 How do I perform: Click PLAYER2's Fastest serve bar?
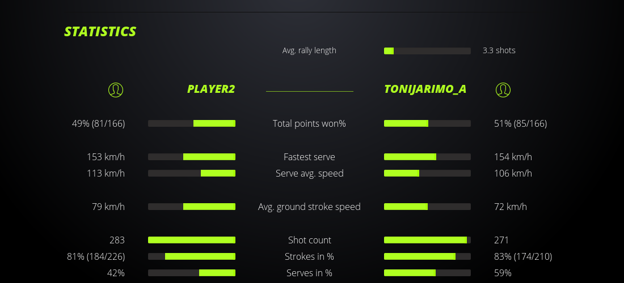(x=192, y=157)
